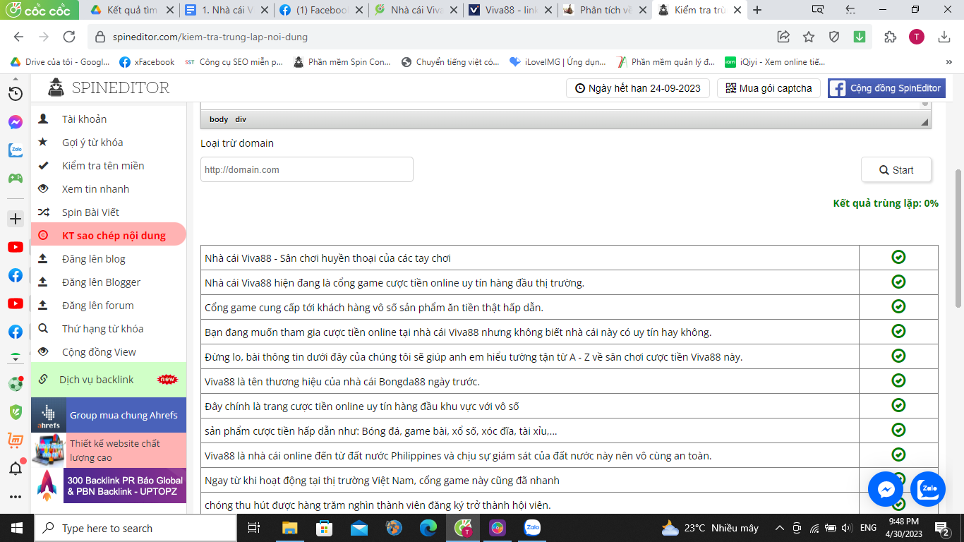Click the plus icon in browser sidebar
Screen dimensions: 964x542
click(15, 219)
